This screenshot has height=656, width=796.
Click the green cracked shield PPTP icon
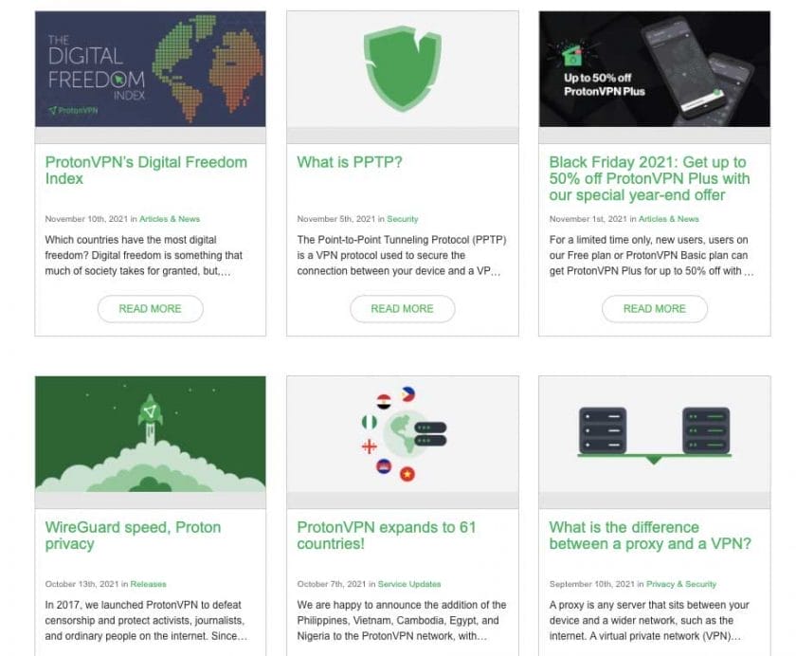point(403,68)
